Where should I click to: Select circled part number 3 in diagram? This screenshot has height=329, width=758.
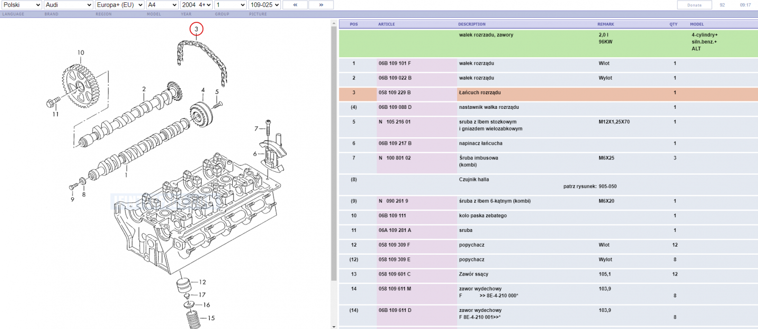point(196,29)
